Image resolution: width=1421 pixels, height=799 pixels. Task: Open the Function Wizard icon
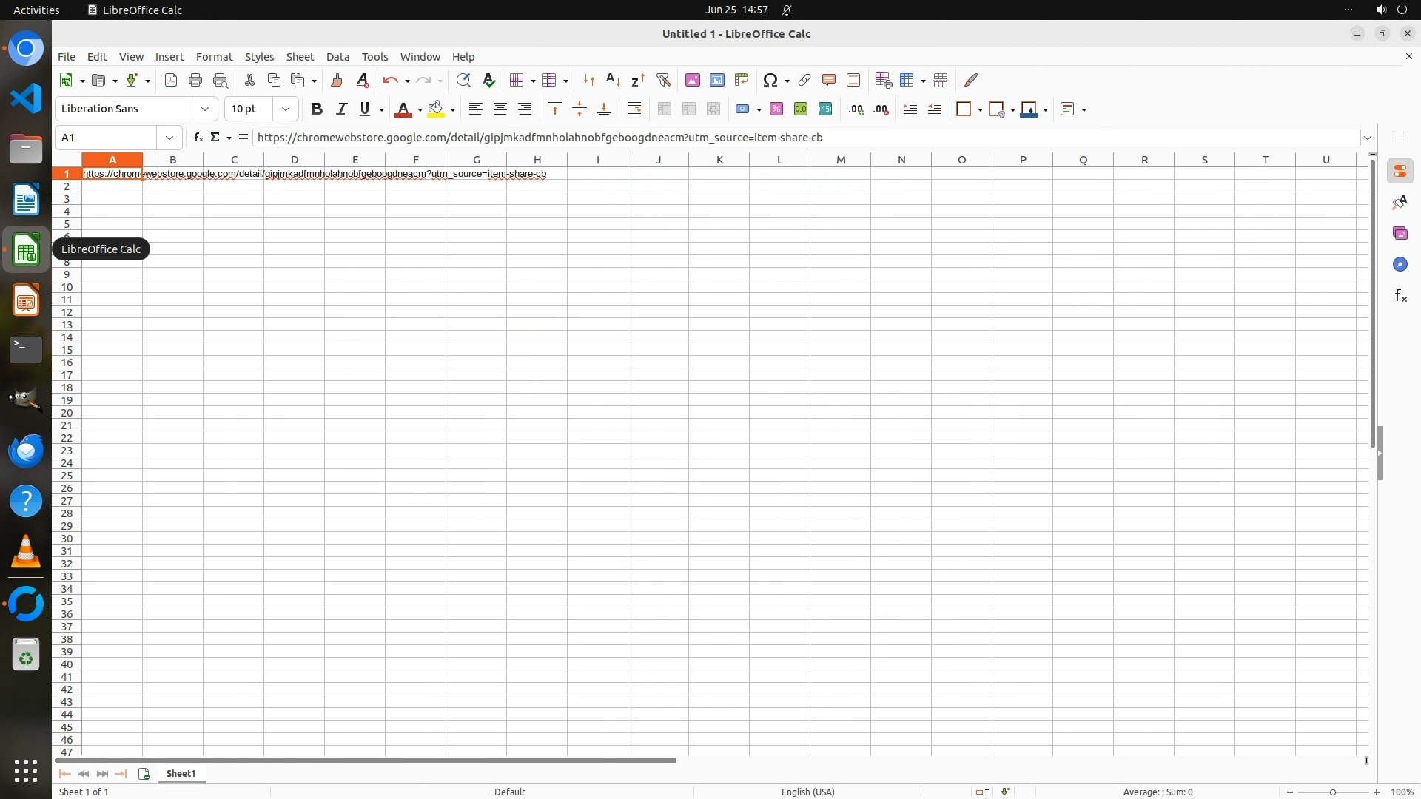click(x=198, y=138)
